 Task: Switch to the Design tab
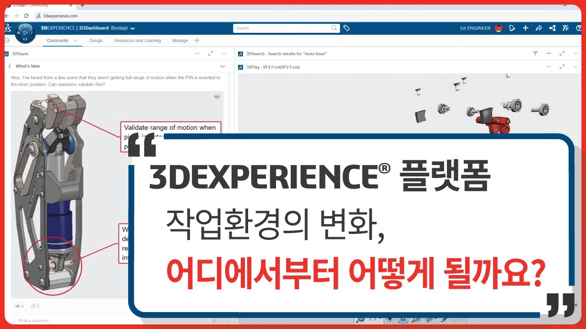click(x=96, y=41)
